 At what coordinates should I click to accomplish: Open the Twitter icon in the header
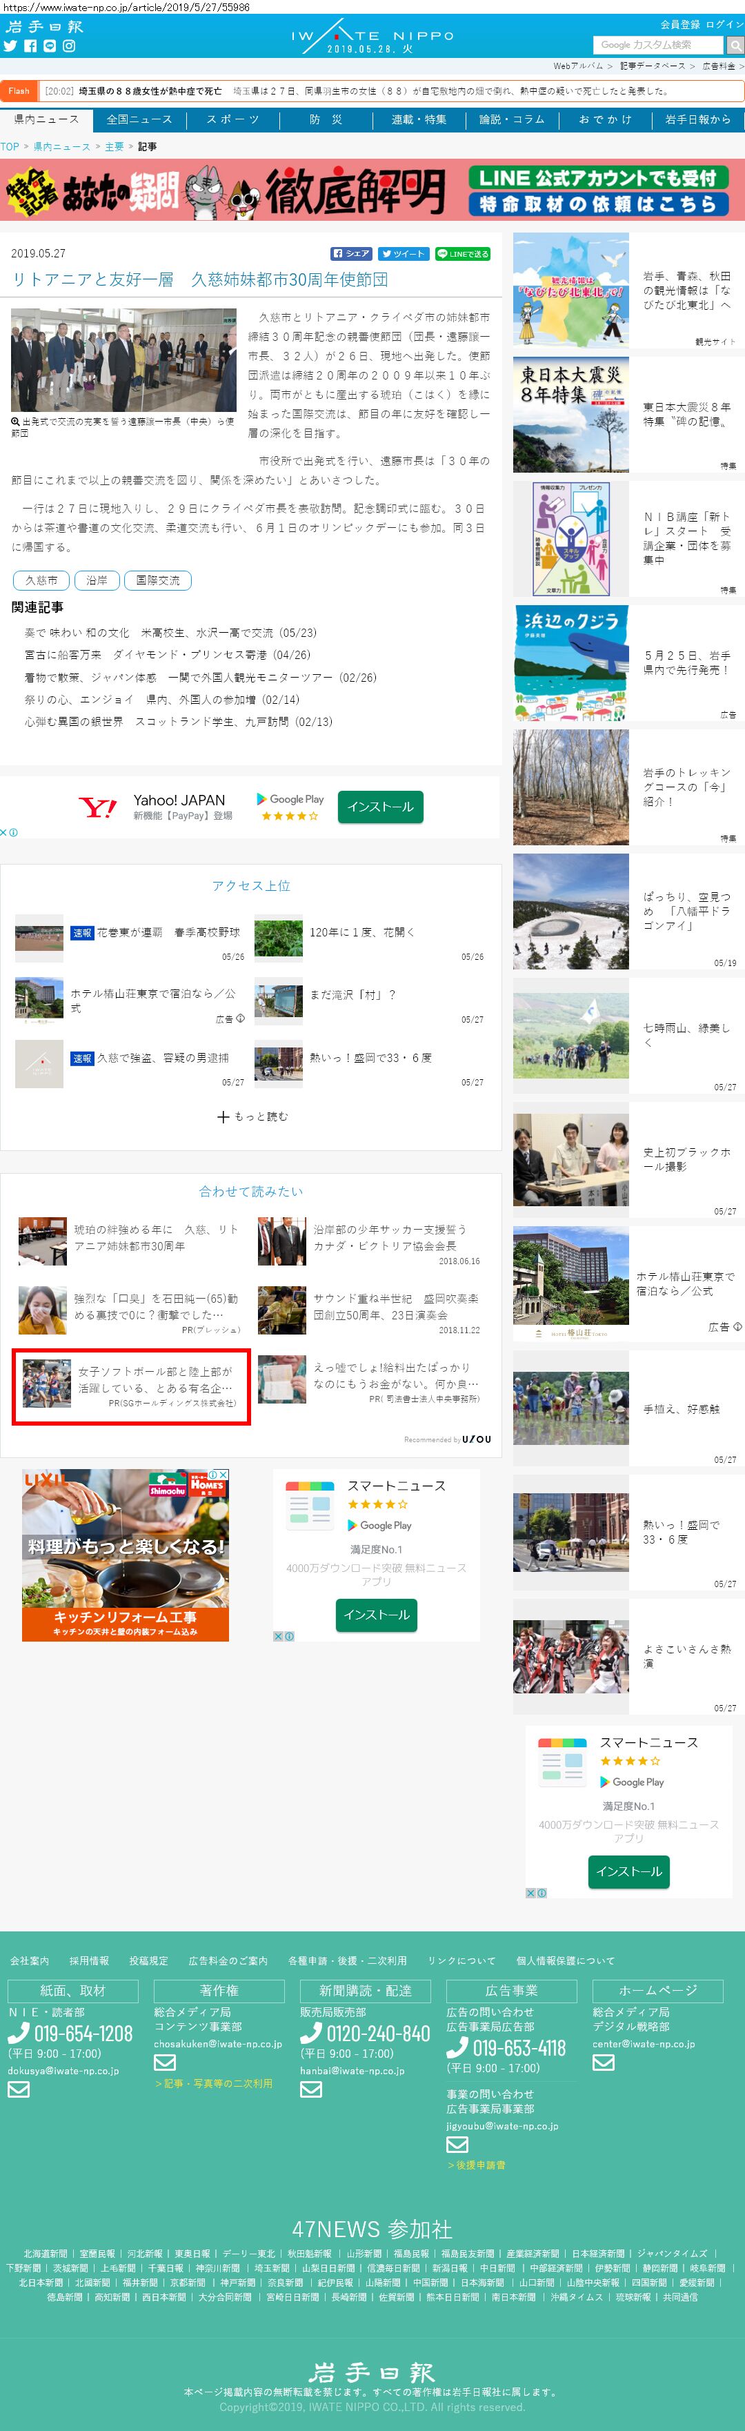10,46
